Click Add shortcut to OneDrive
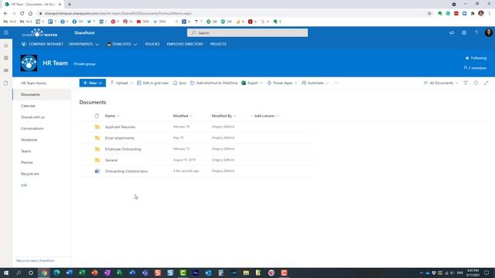 click(x=213, y=83)
